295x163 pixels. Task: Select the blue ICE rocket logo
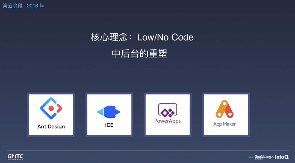click(x=109, y=112)
